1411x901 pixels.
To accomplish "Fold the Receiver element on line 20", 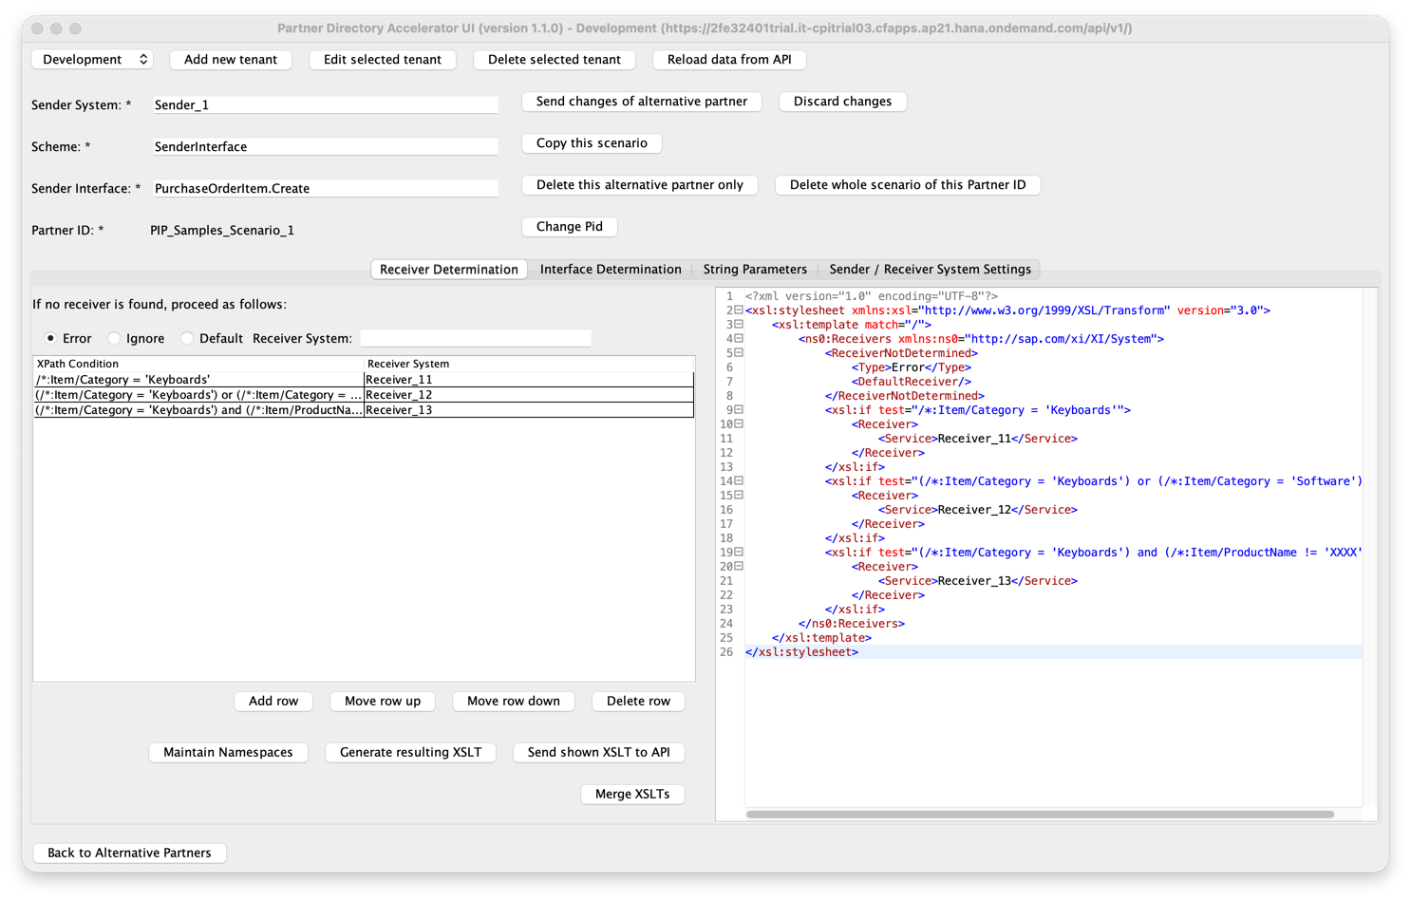I will pos(739,567).
